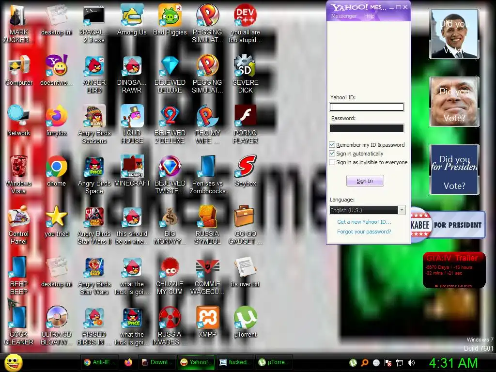Open the Firefox taskbar button
The height and width of the screenshot is (372, 496).
[x=128, y=362]
